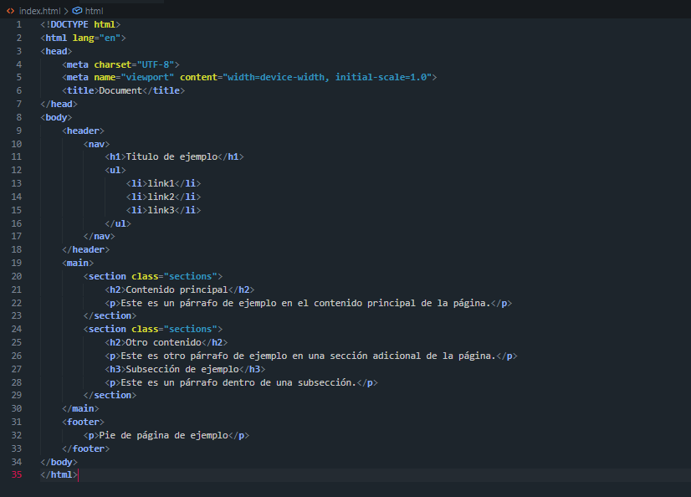Click the nav opening tag on line 10
Screen dimensions: 691x497
tap(95, 143)
